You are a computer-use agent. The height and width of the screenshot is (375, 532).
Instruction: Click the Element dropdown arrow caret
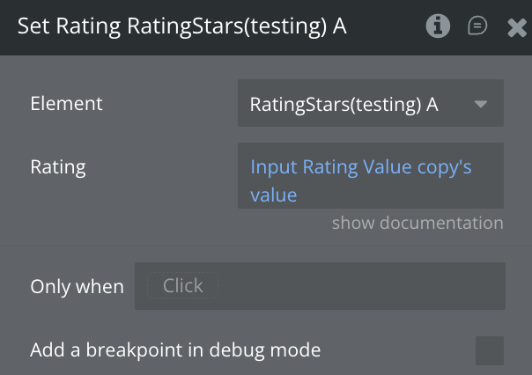[x=481, y=104]
